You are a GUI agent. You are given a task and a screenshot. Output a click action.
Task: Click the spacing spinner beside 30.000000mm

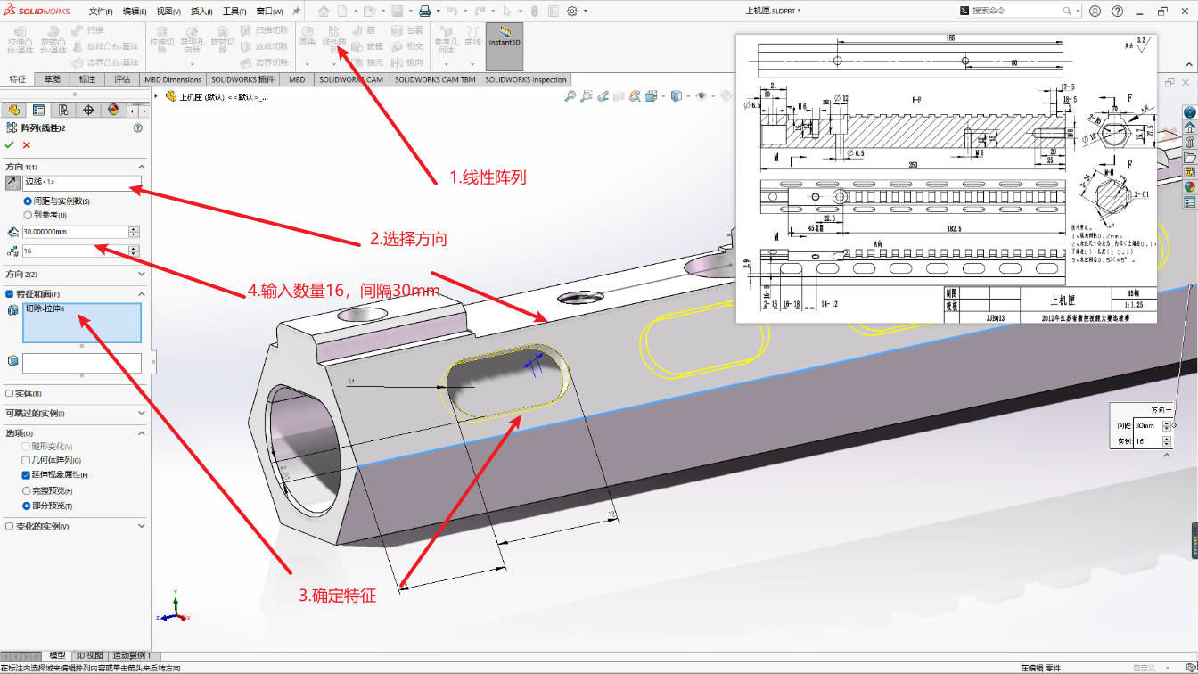(x=134, y=232)
